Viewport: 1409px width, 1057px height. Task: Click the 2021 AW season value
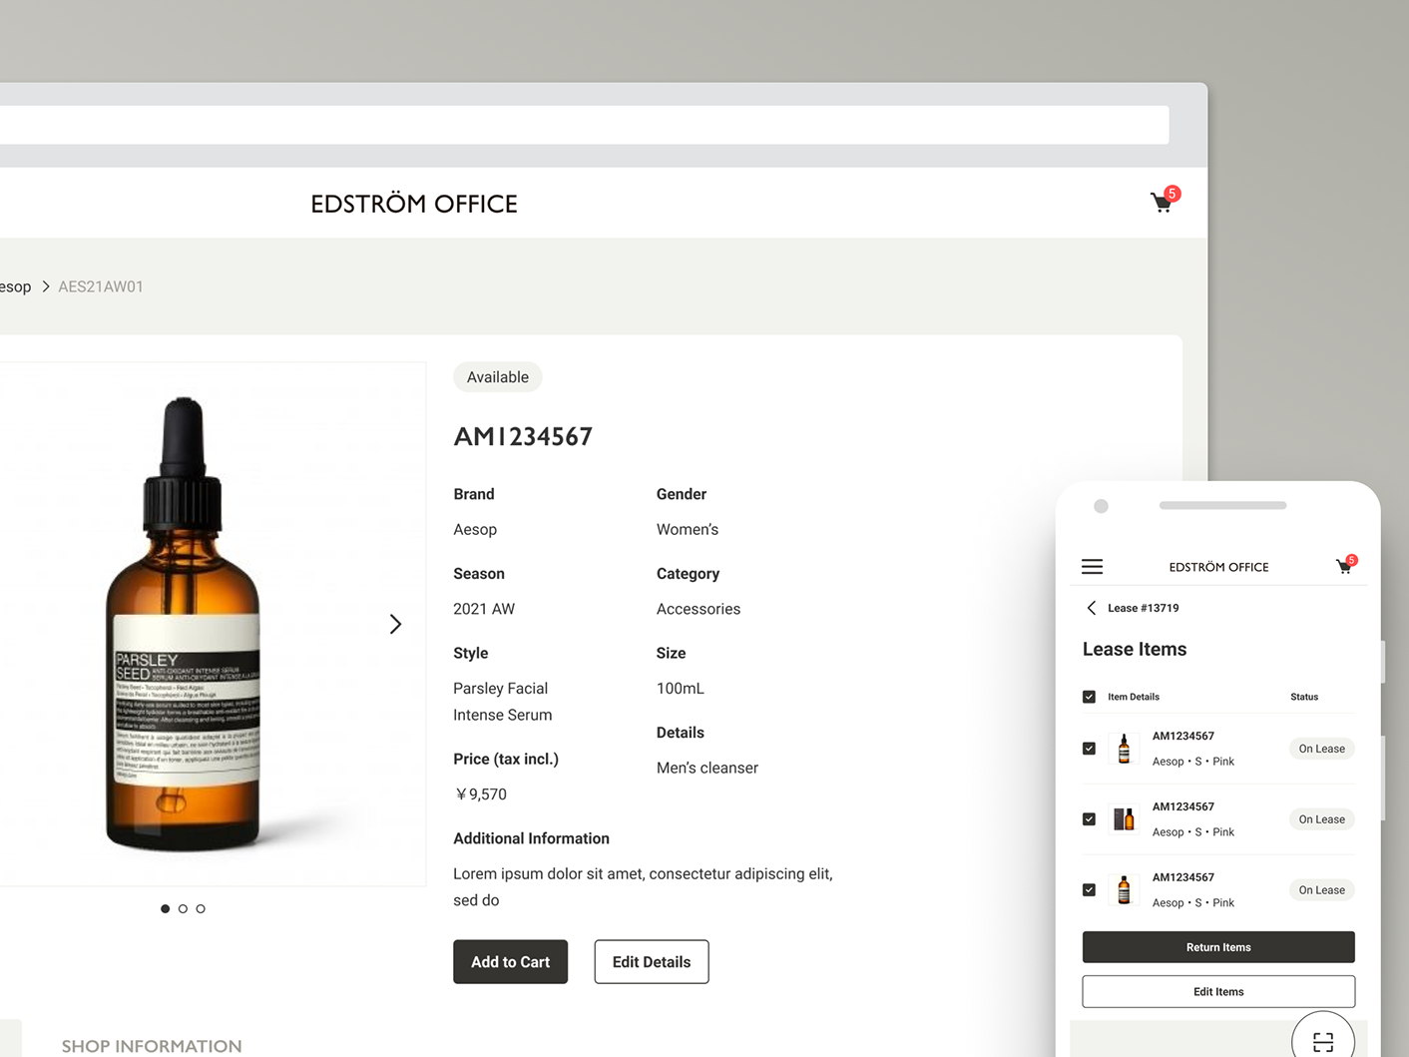(x=484, y=609)
